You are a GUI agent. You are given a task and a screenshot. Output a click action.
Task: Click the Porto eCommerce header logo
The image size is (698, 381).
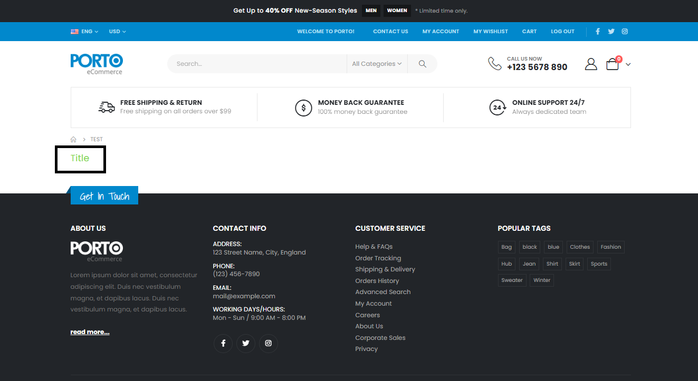97,64
